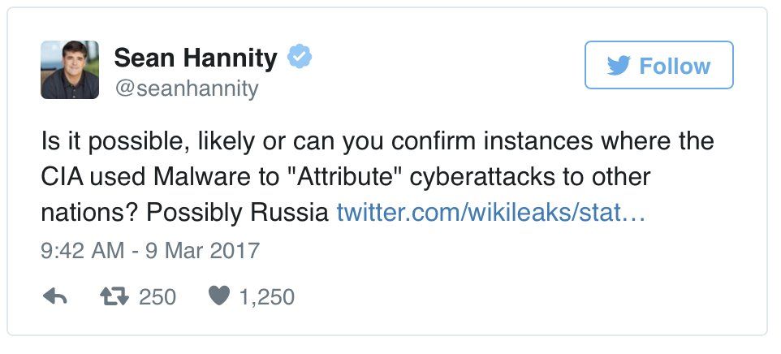Click the retweet count of 250

click(157, 297)
